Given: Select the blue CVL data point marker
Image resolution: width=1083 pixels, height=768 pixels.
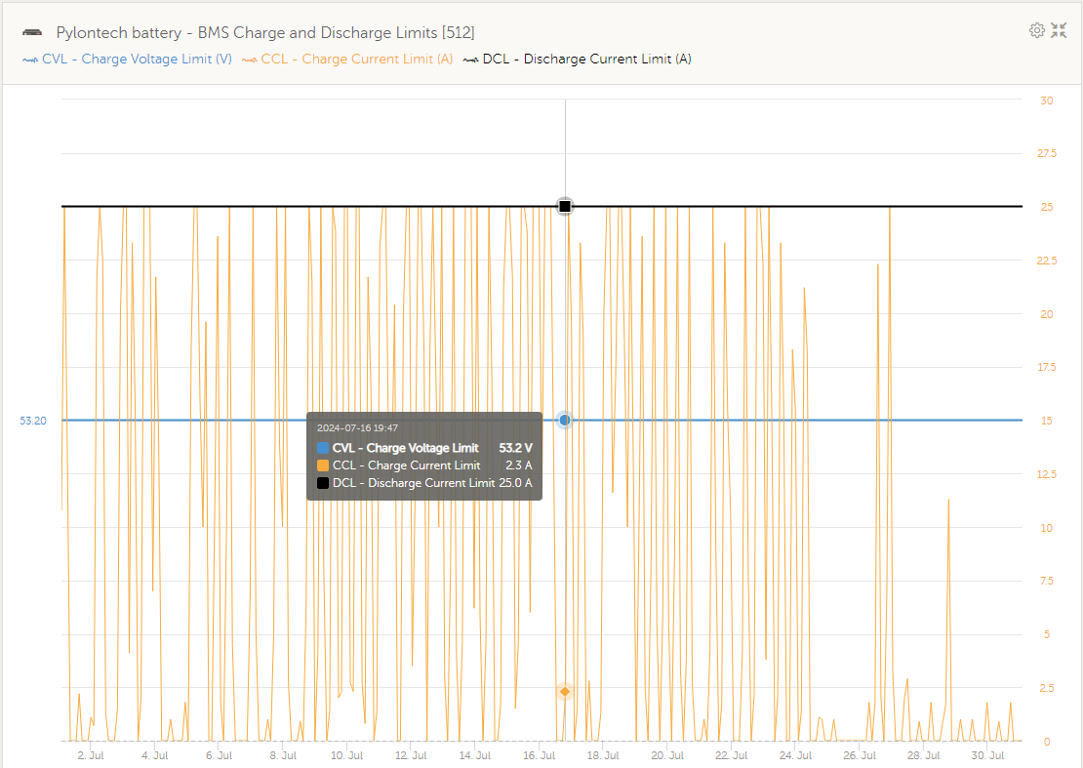Looking at the screenshot, I should (565, 420).
